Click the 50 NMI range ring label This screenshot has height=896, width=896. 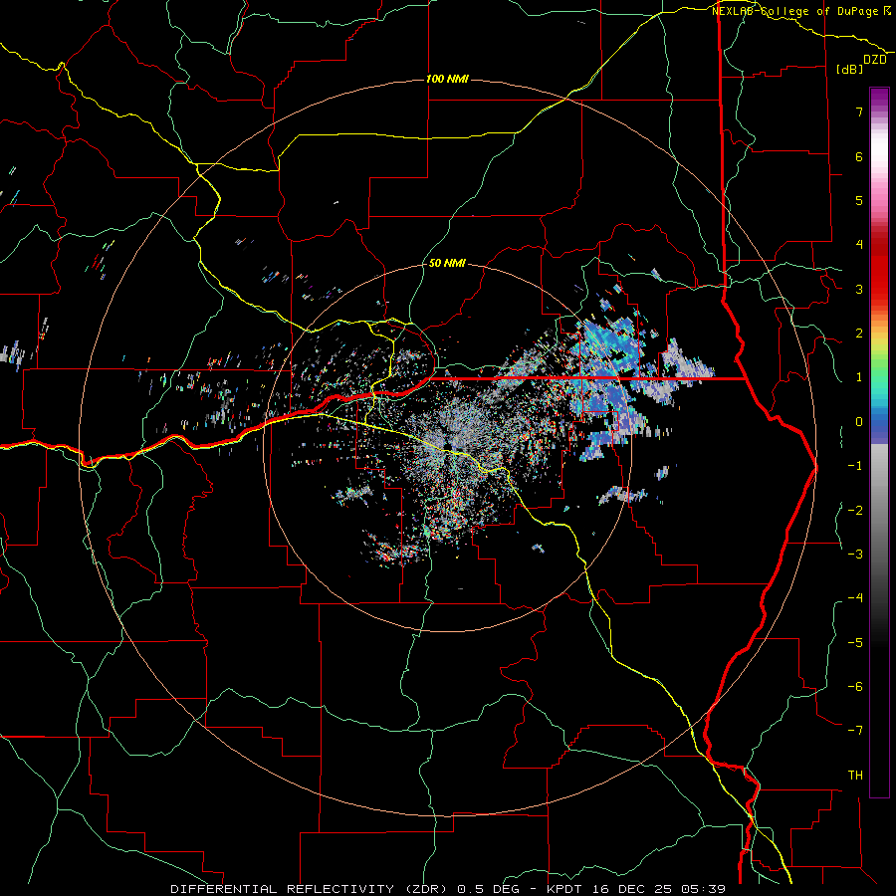pos(447,264)
